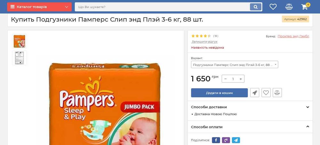This screenshot has height=145, width=320.
Task: Add product to comparison with scales button
Action: tap(277, 93)
